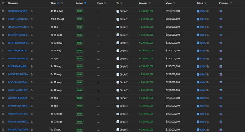This screenshot has height=132, width=245.
Task: Toggle the eye icon for the 2d ago row
Action: coord(3,58)
